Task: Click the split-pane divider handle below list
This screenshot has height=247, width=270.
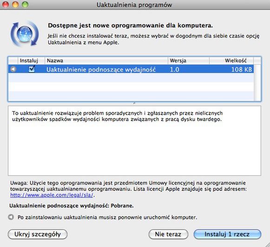Action: point(134,103)
